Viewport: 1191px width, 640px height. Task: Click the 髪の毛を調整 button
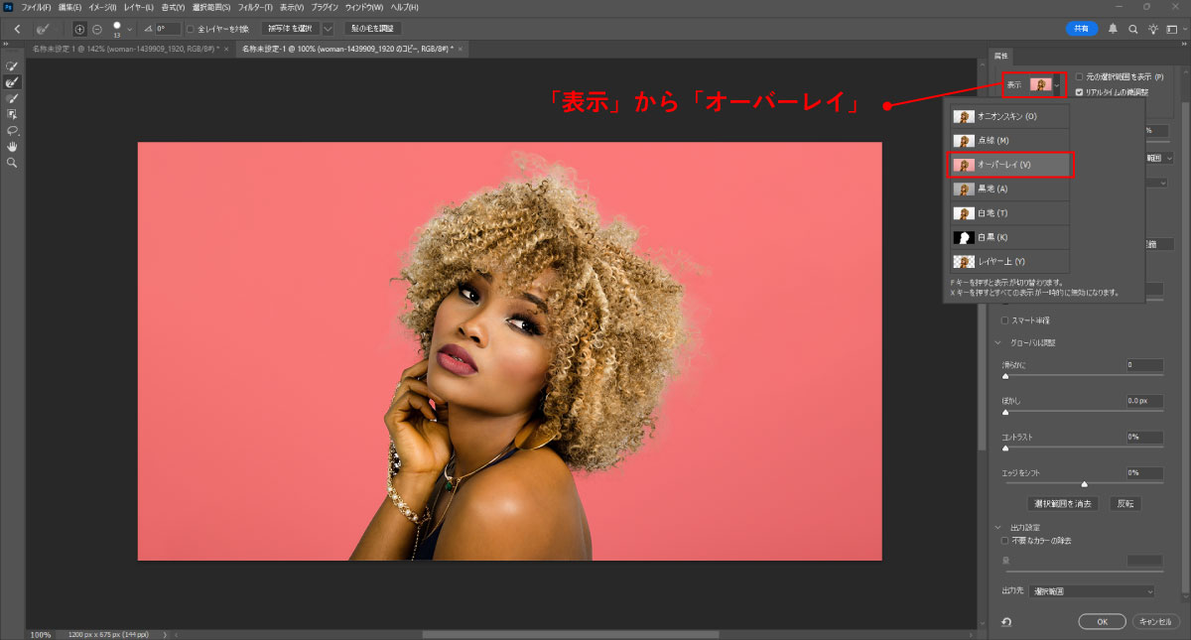(374, 29)
